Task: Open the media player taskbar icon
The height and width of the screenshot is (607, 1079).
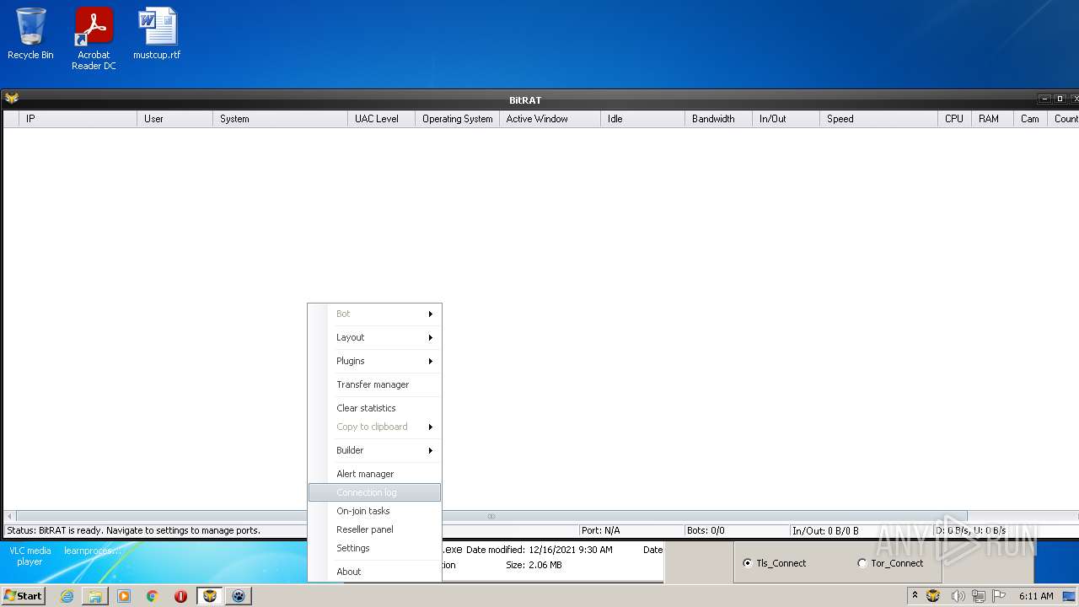Action: coord(124,596)
